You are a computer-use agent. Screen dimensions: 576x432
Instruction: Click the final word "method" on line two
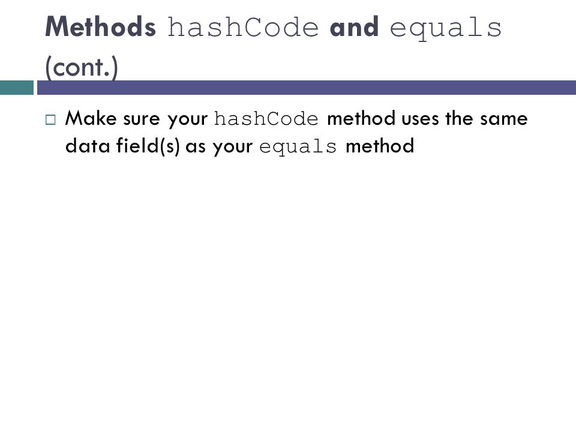click(x=380, y=146)
